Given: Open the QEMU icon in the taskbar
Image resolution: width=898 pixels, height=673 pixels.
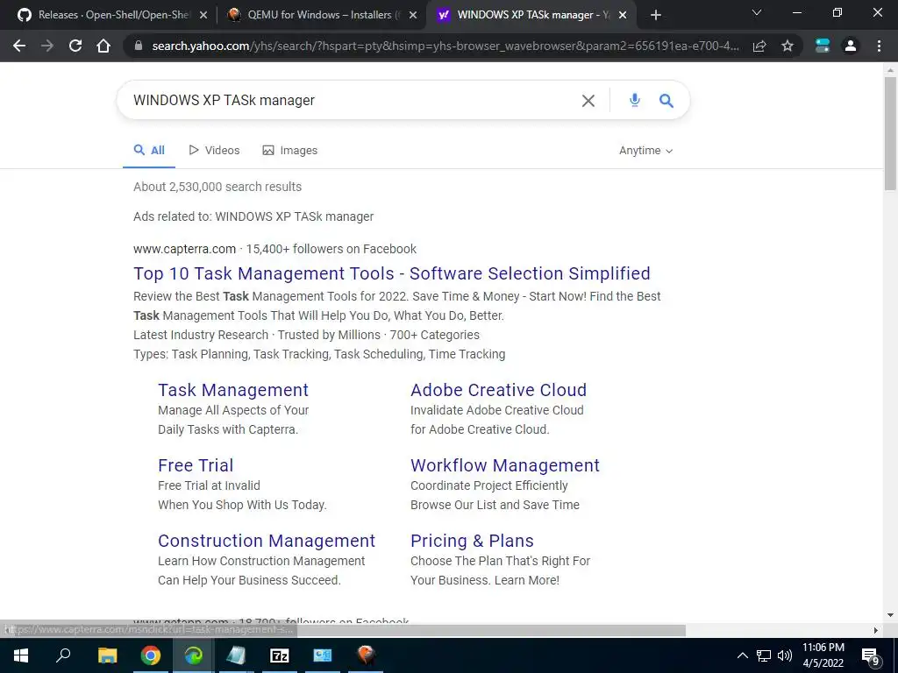Looking at the screenshot, I should [x=366, y=655].
